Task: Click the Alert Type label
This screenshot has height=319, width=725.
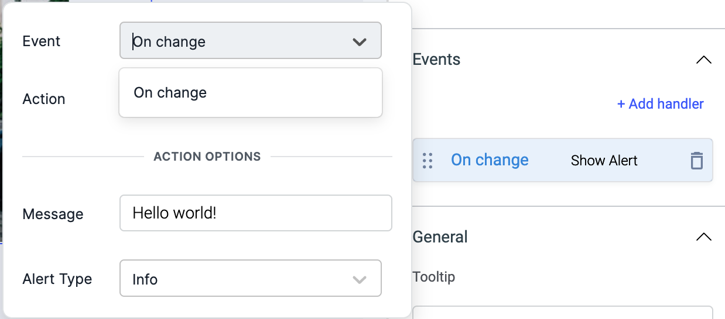Action: tap(57, 279)
